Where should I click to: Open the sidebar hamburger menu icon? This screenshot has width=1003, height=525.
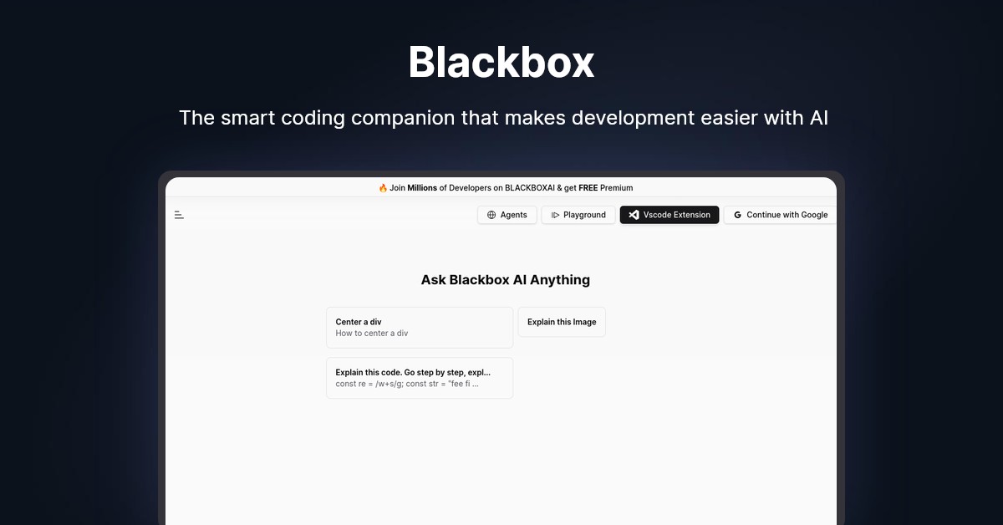tap(179, 215)
